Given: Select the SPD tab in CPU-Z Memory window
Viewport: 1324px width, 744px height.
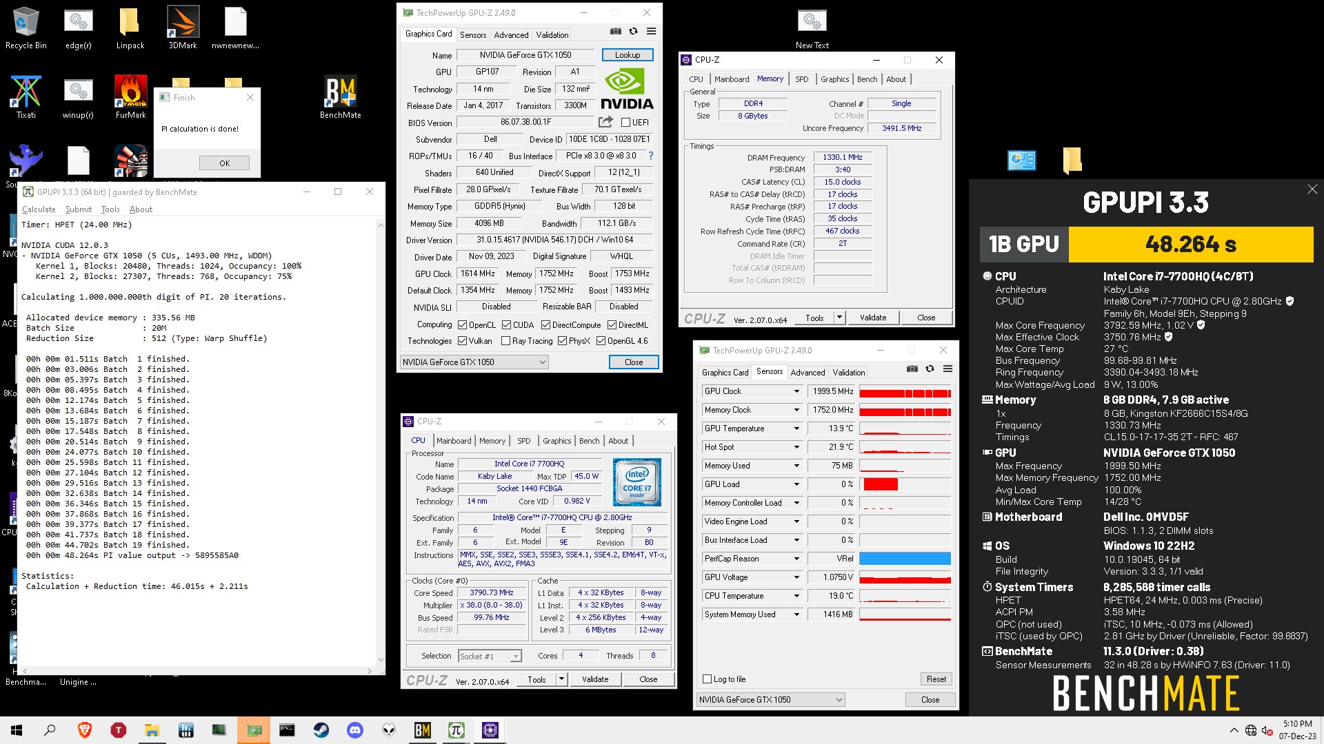Looking at the screenshot, I should click(801, 79).
